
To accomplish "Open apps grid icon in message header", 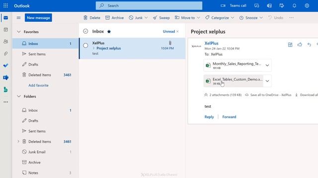I will click(290, 44).
